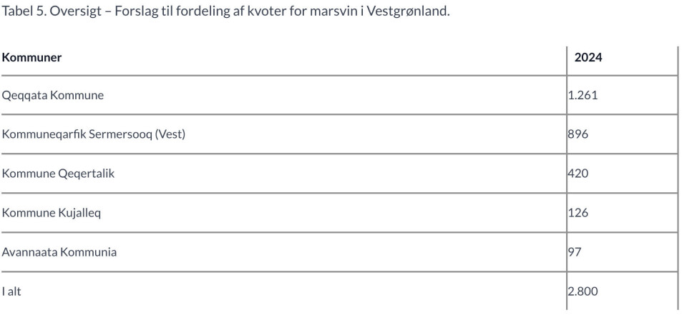
Task: Click the Avannaata Kommunia row label
Action: point(59,252)
